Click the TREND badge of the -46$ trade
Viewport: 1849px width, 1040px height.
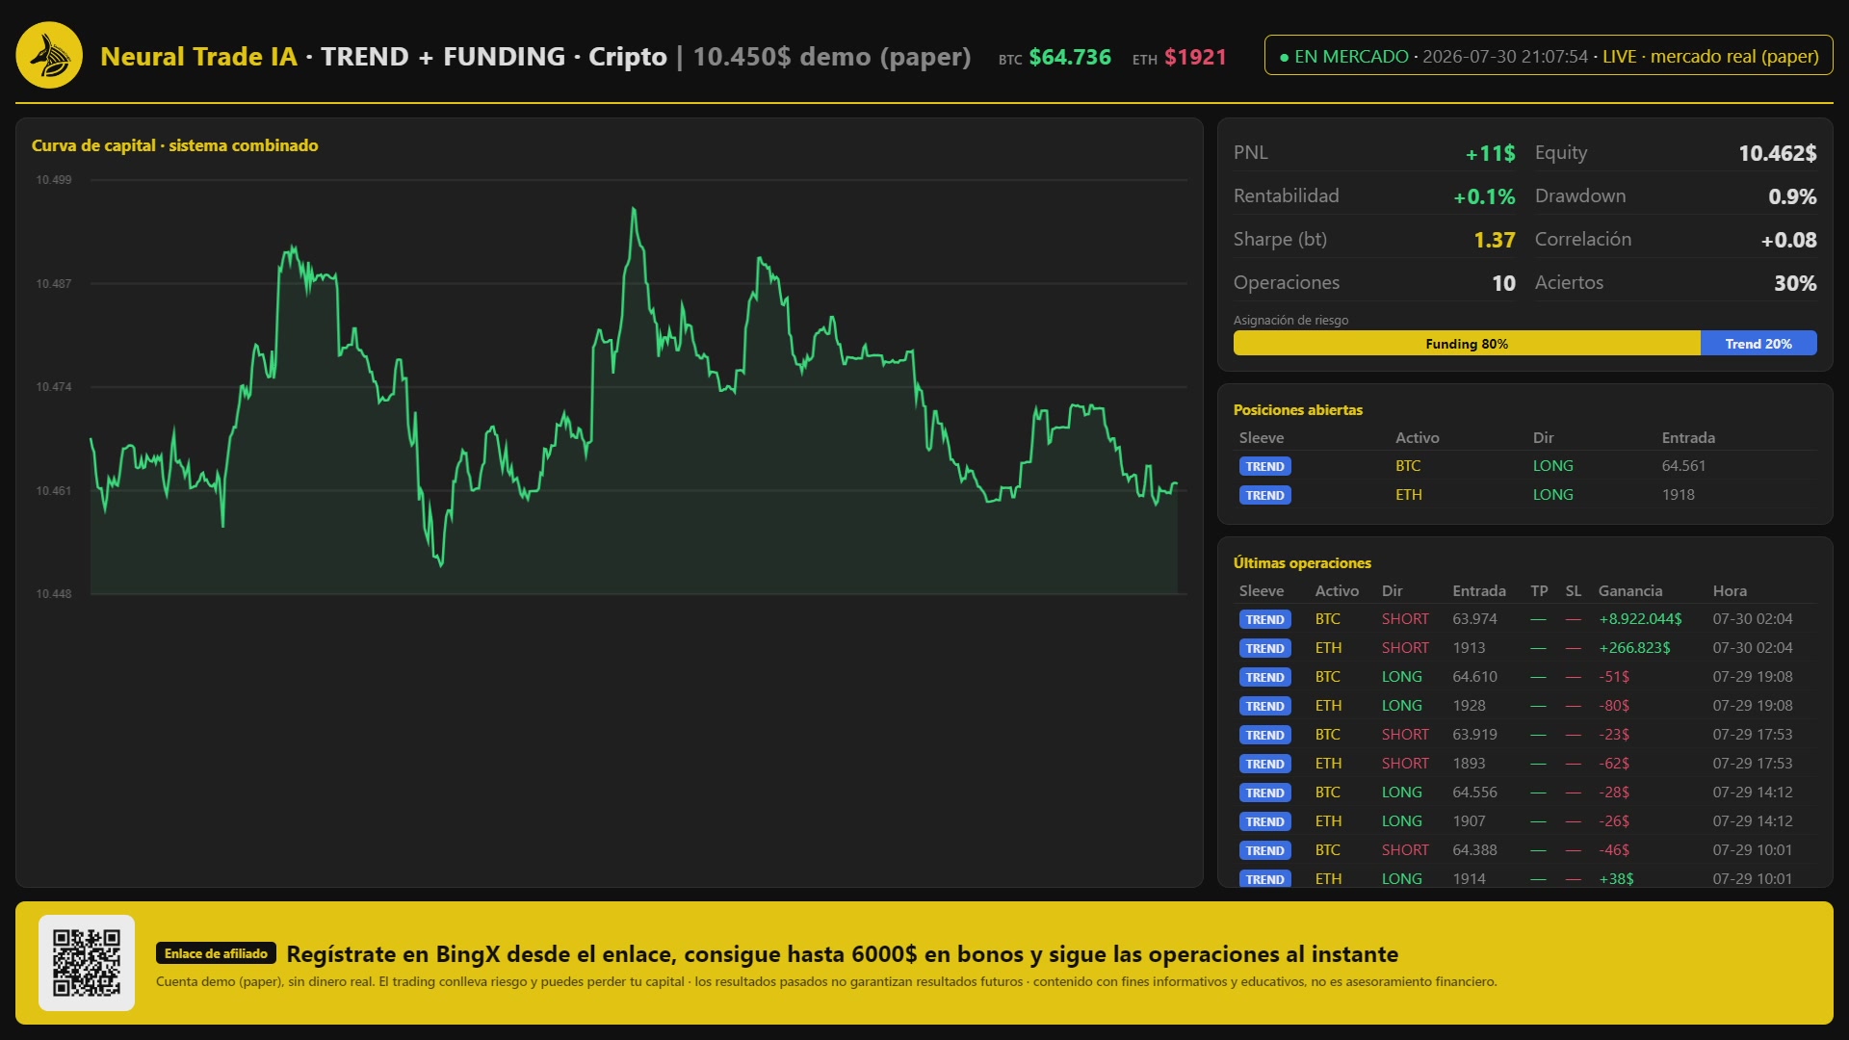coord(1264,850)
